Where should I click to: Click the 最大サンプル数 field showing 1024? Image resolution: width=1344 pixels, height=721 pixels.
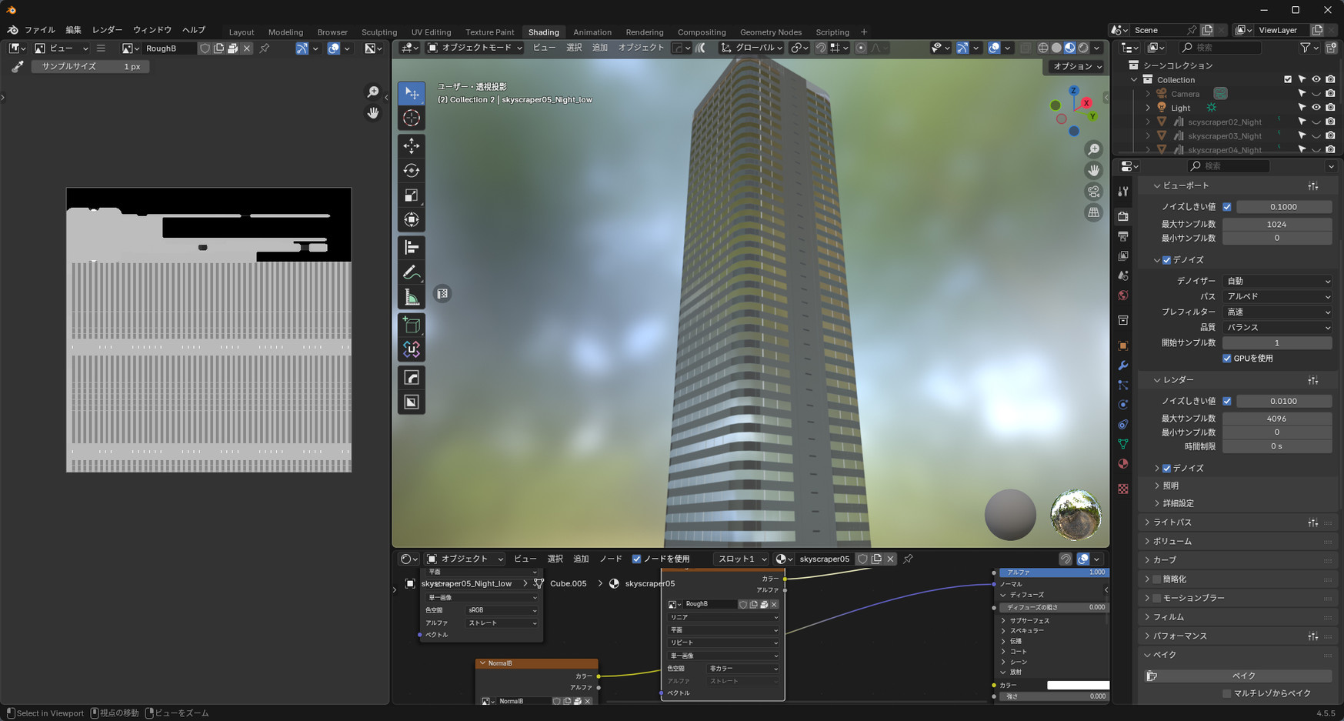pyautogui.click(x=1276, y=225)
